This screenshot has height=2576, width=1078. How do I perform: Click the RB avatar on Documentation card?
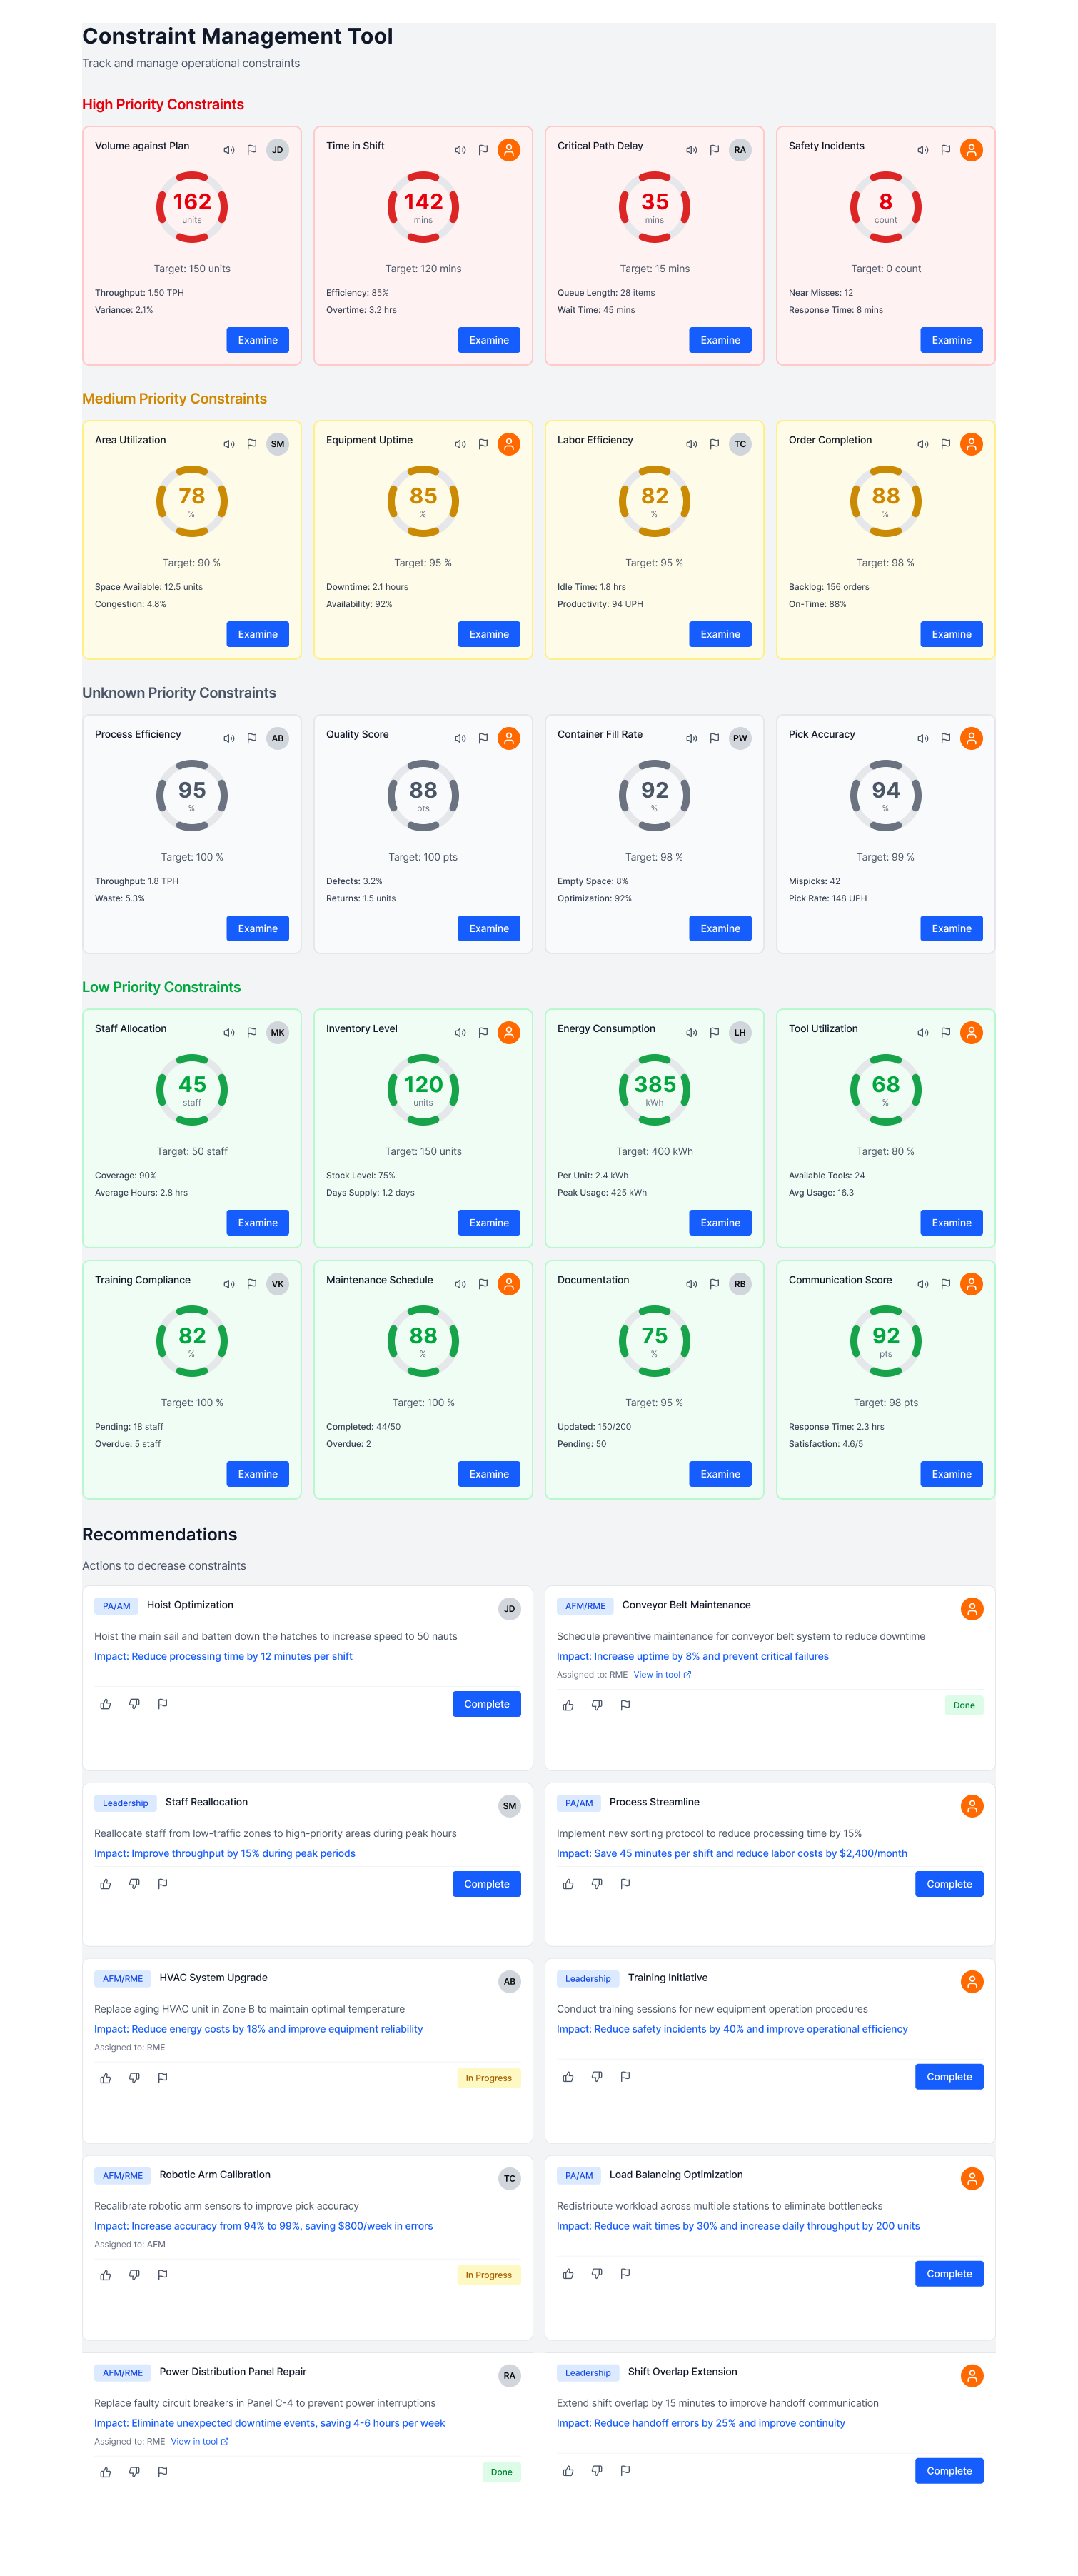(740, 1284)
